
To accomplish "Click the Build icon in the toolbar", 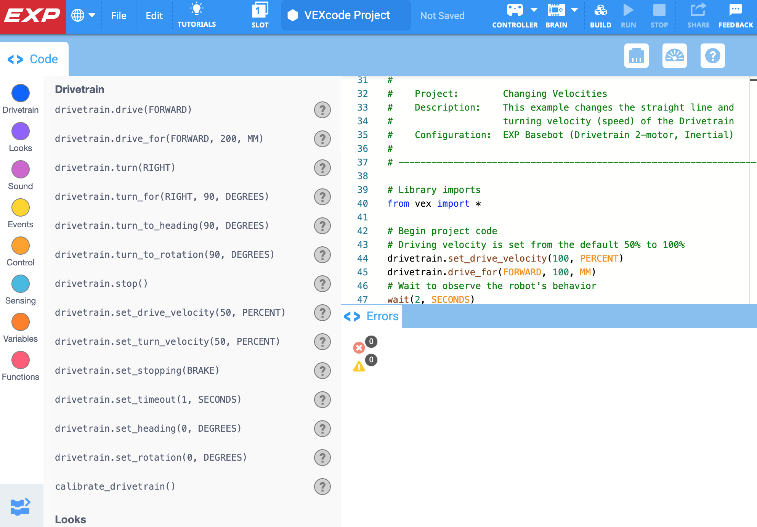I will pos(601,15).
